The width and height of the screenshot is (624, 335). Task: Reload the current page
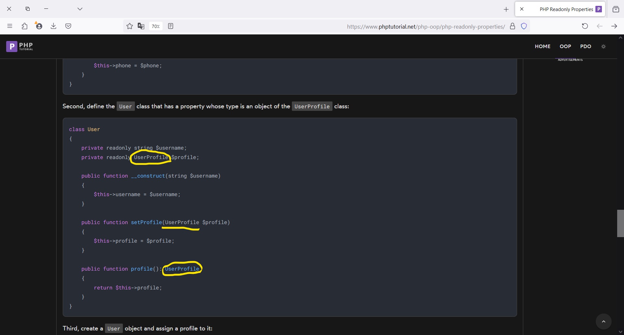pyautogui.click(x=585, y=26)
